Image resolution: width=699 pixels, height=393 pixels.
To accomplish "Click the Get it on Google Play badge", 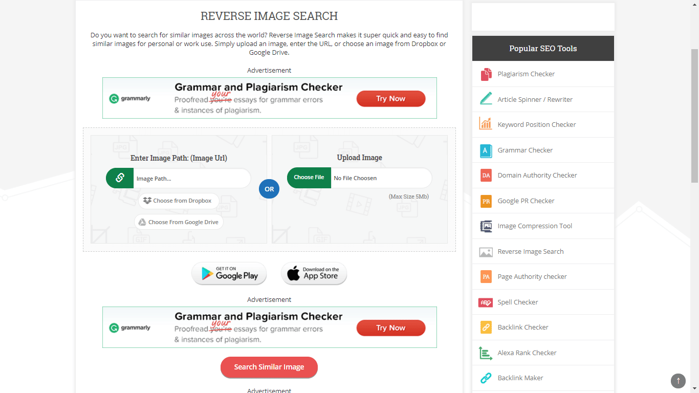I will coord(229,273).
